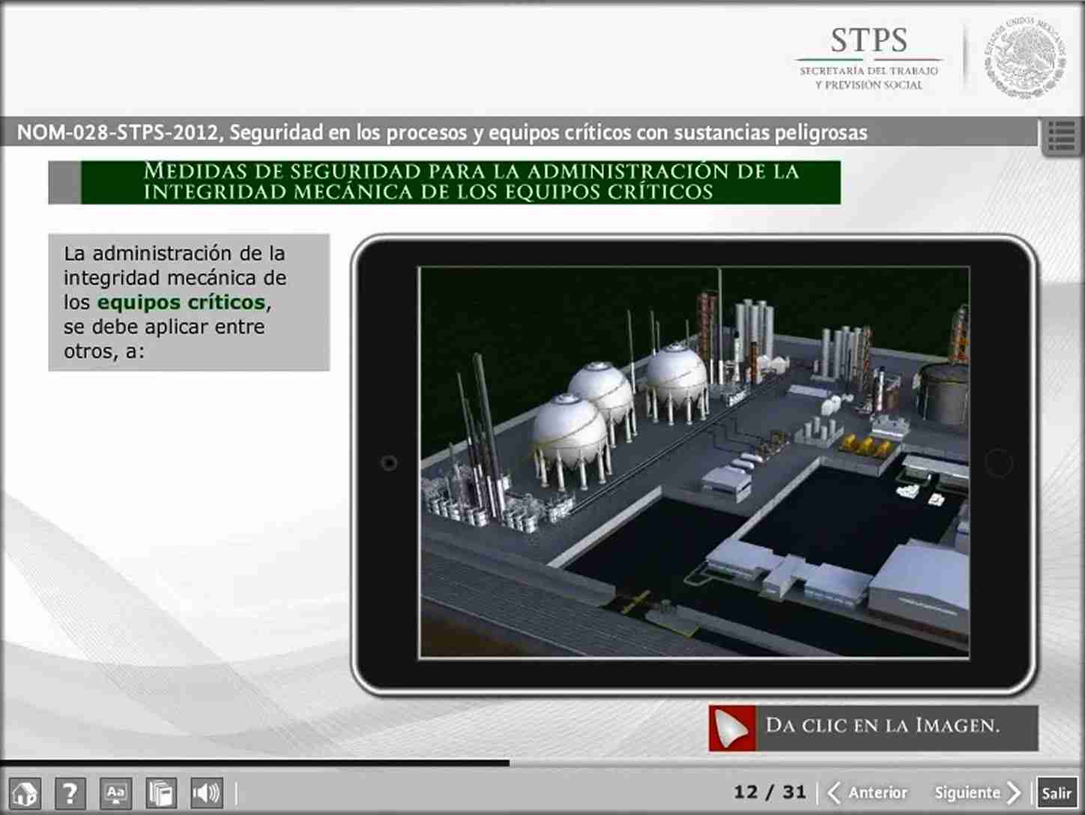Go to the course home page icon
The height and width of the screenshot is (815, 1085).
point(25,793)
